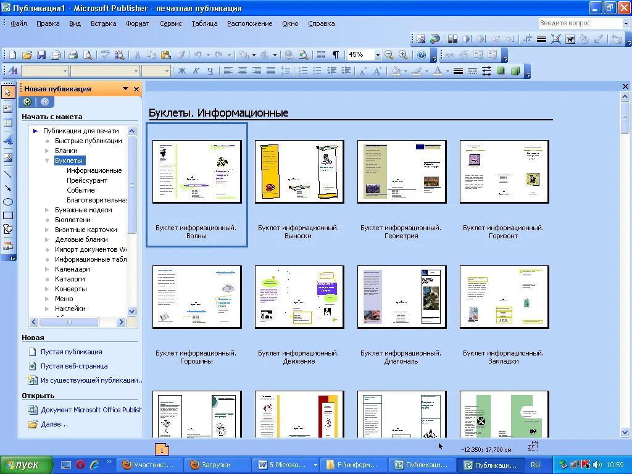Click the Zoom out magnifier
The height and width of the screenshot is (474, 632).
tap(389, 55)
